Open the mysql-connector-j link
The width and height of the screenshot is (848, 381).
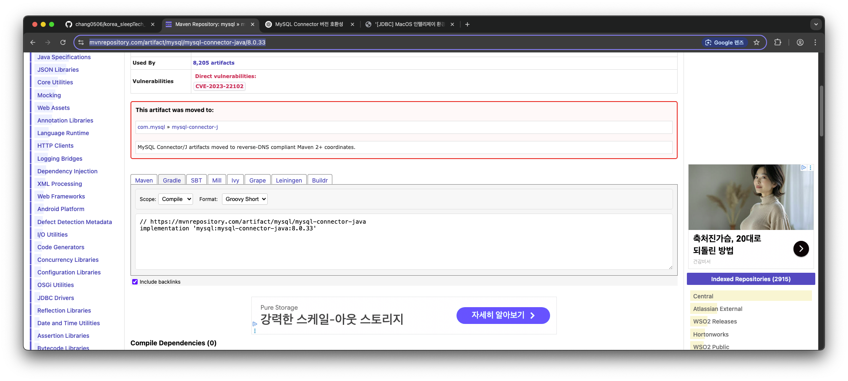(x=195, y=127)
